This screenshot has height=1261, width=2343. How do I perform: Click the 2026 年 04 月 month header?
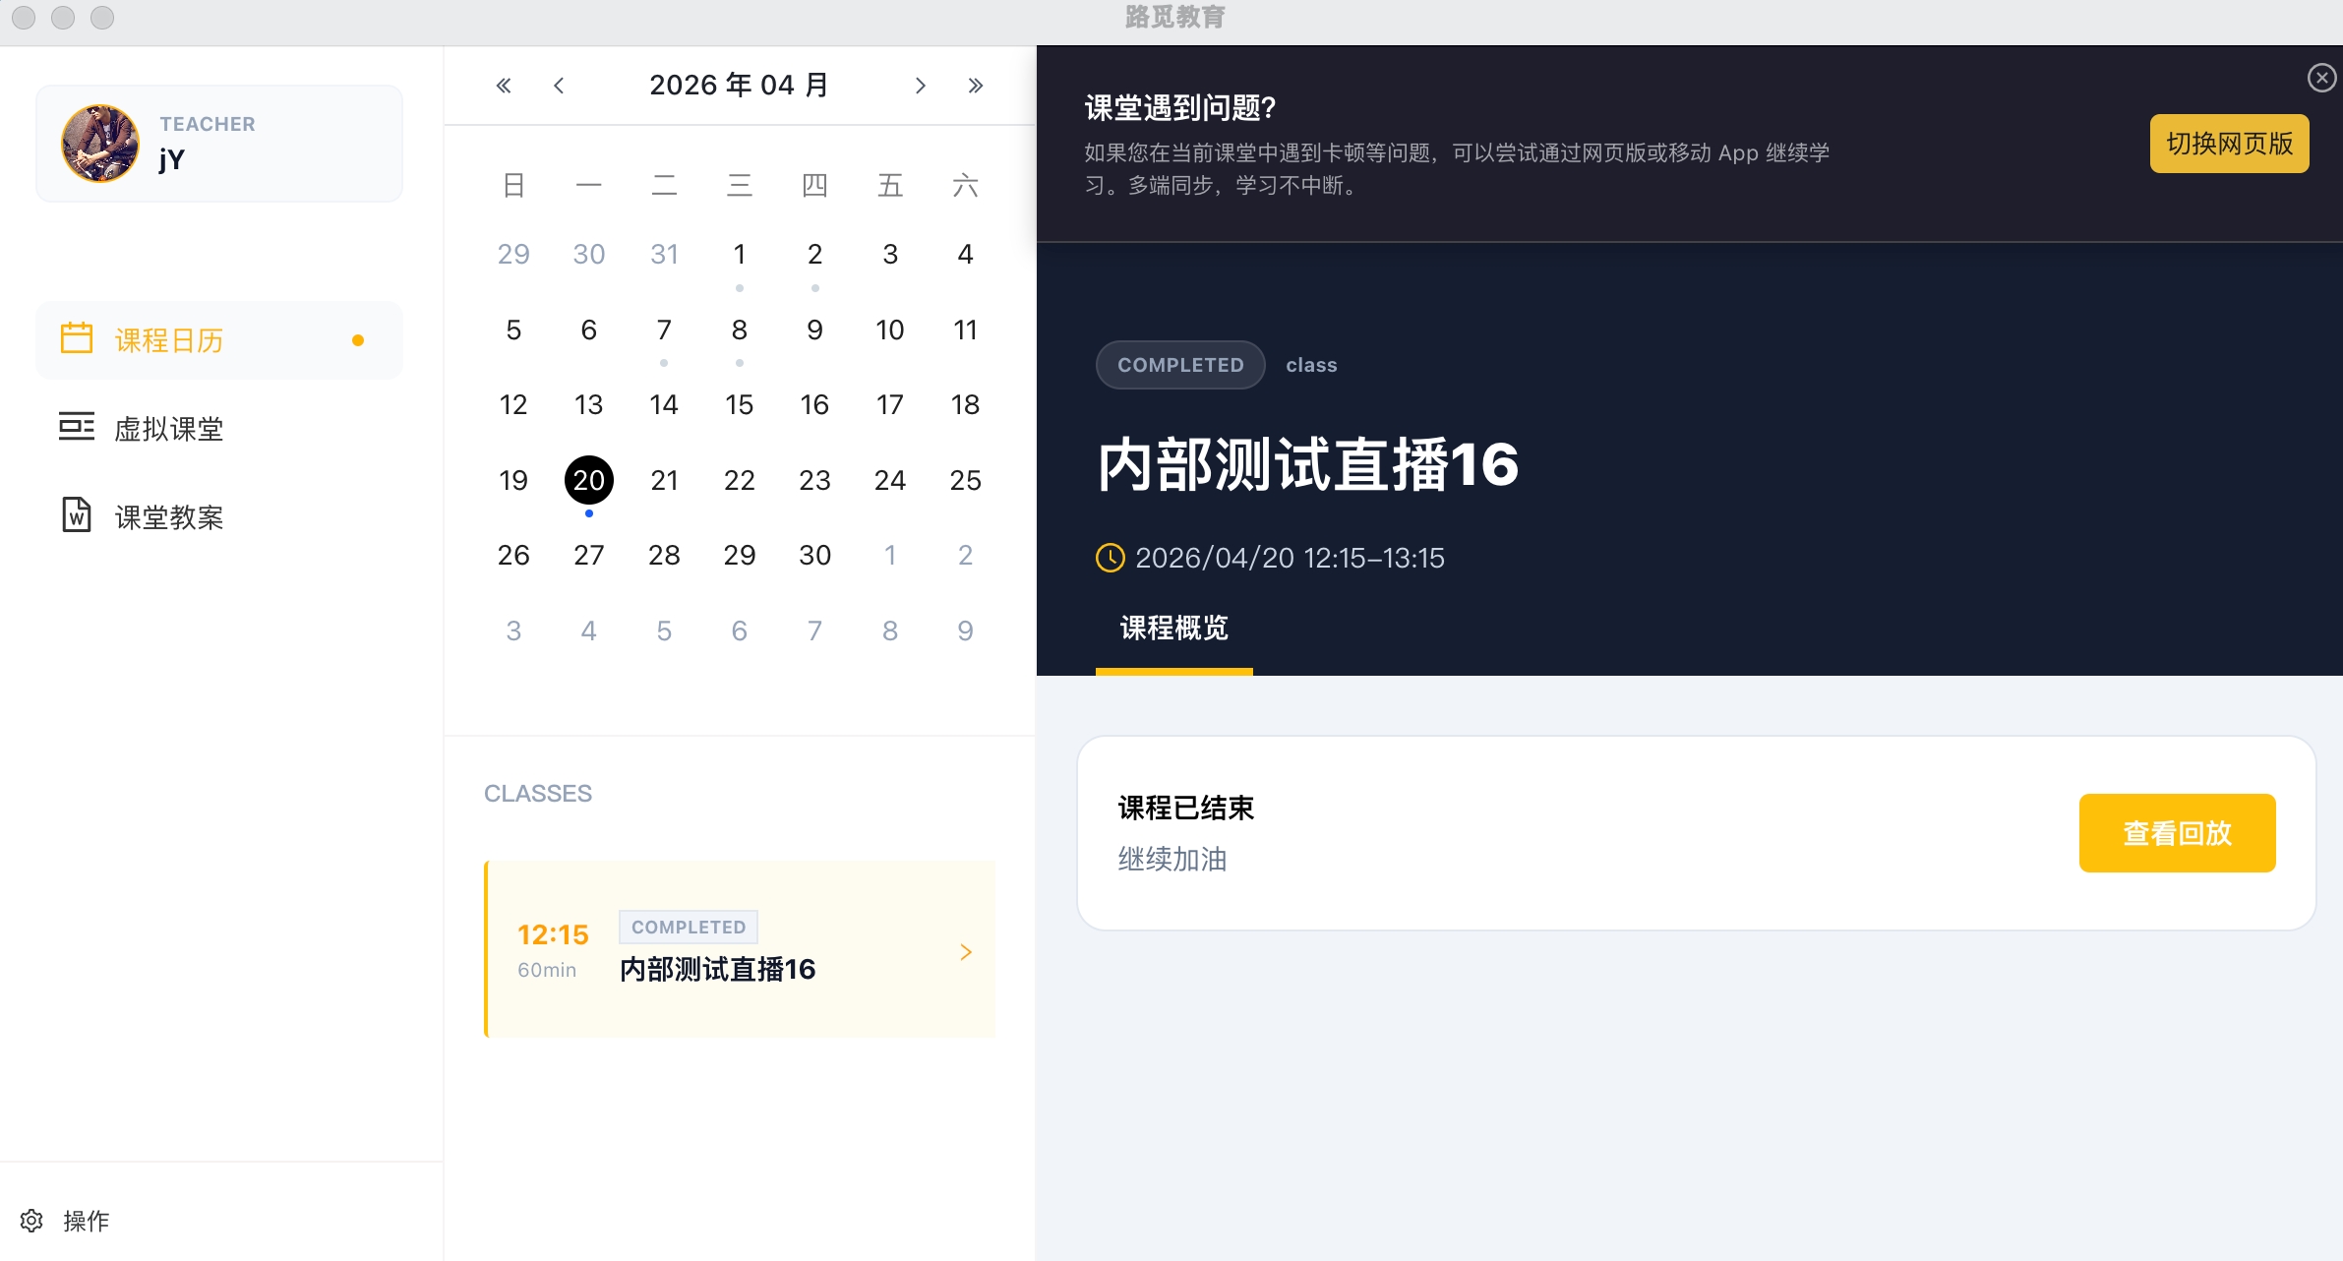(x=739, y=86)
